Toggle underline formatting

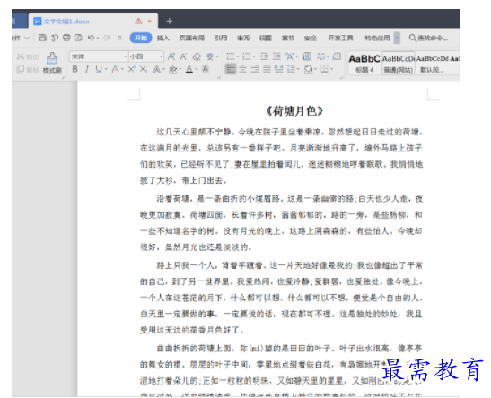[99, 69]
